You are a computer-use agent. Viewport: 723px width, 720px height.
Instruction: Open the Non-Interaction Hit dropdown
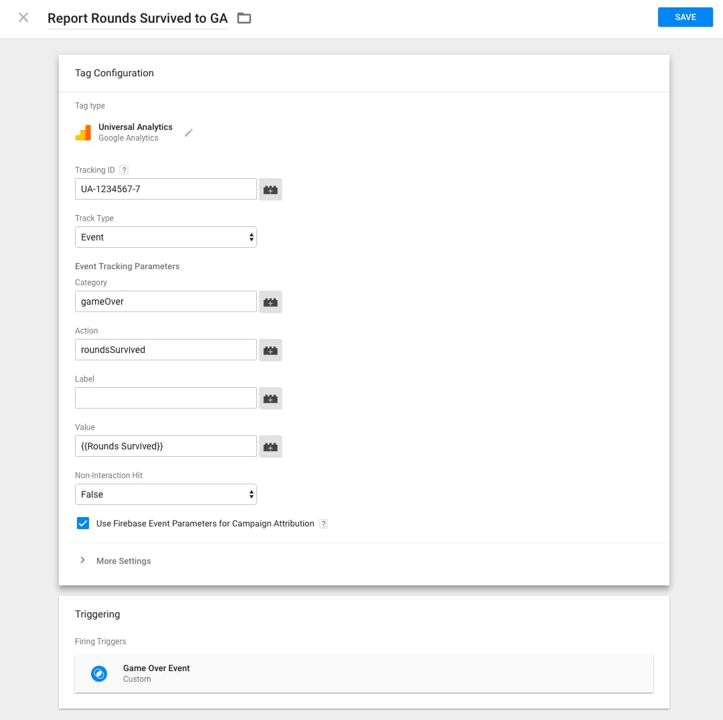(166, 494)
